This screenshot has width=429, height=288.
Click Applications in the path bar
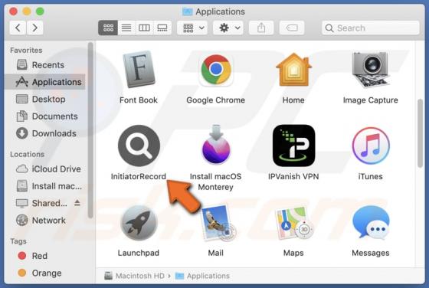tap(202, 276)
